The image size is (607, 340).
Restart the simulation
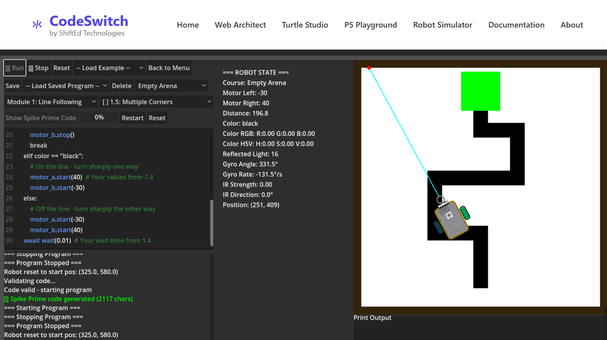[x=133, y=117]
